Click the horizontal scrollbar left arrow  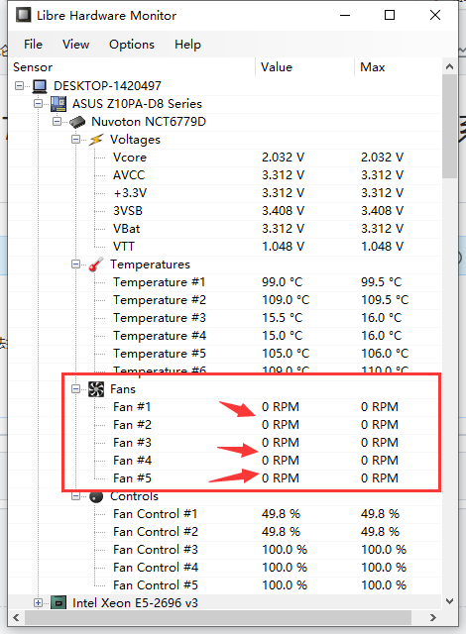pyautogui.click(x=16, y=617)
